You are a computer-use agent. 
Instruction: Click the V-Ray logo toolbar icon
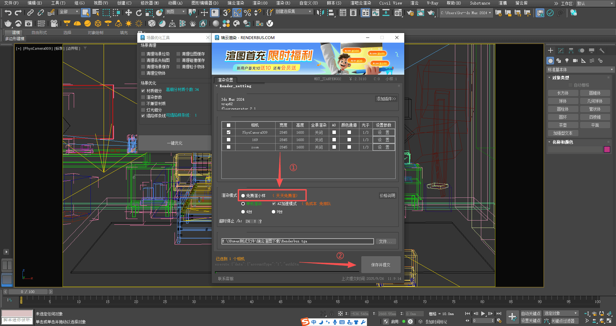[x=270, y=23]
